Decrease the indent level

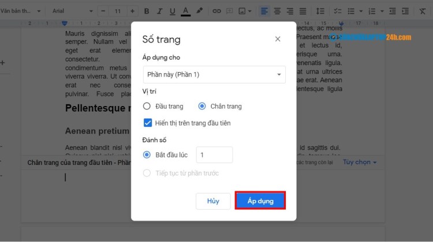(392, 11)
